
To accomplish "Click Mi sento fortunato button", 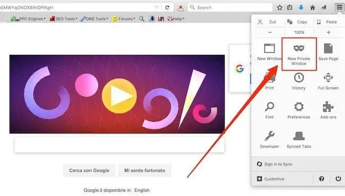I will 144,171.
